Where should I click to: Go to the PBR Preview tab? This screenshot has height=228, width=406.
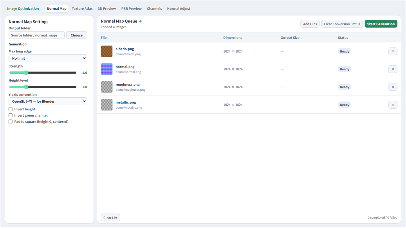pos(131,8)
